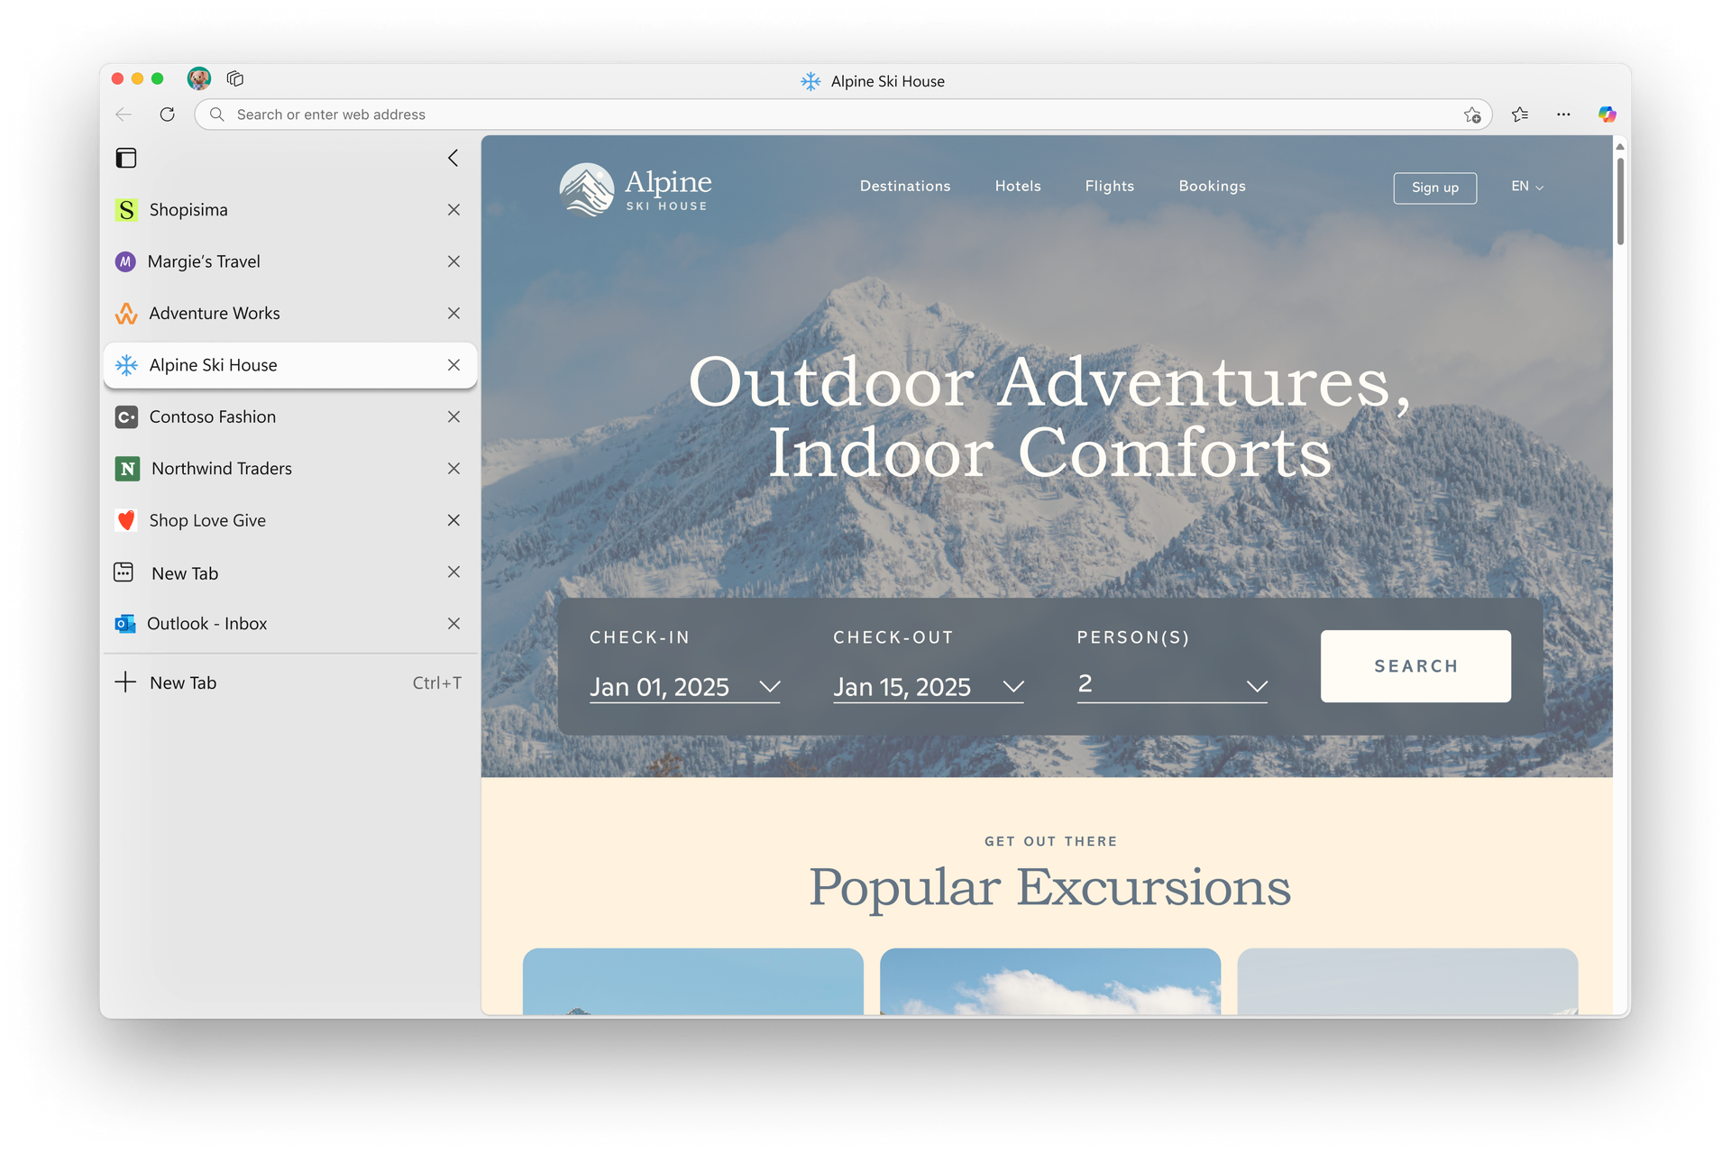
Task: Open browser settings via the ellipsis icon
Action: [1564, 114]
